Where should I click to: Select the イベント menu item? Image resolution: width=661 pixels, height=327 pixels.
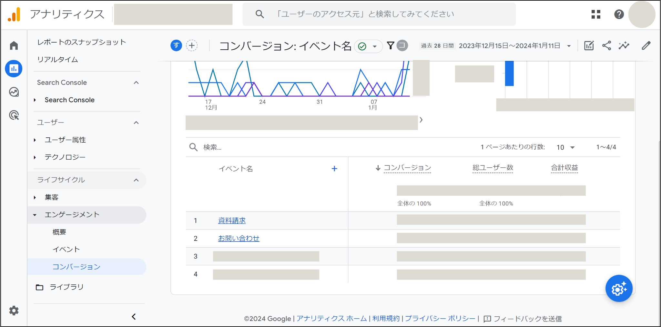pyautogui.click(x=66, y=249)
